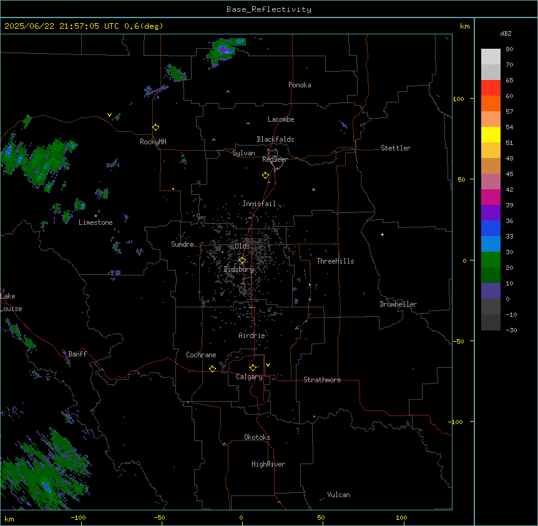Click the Drumheller city label
Image resolution: width=538 pixels, height=526 pixels.
point(398,304)
